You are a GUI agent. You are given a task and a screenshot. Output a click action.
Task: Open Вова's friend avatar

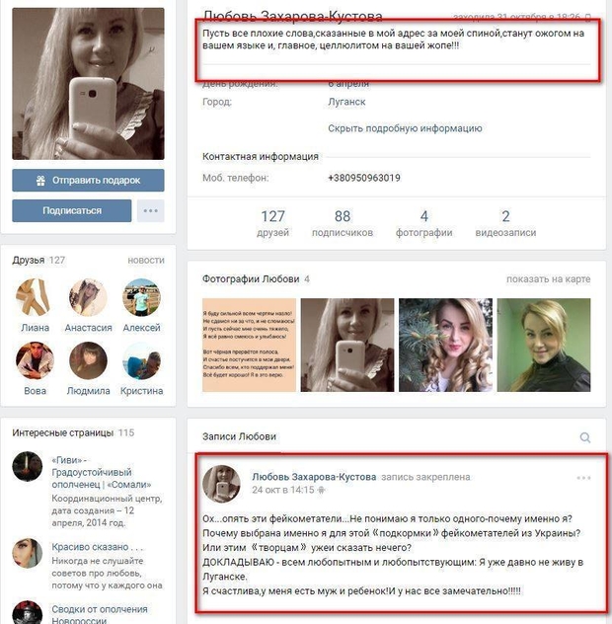(x=35, y=360)
